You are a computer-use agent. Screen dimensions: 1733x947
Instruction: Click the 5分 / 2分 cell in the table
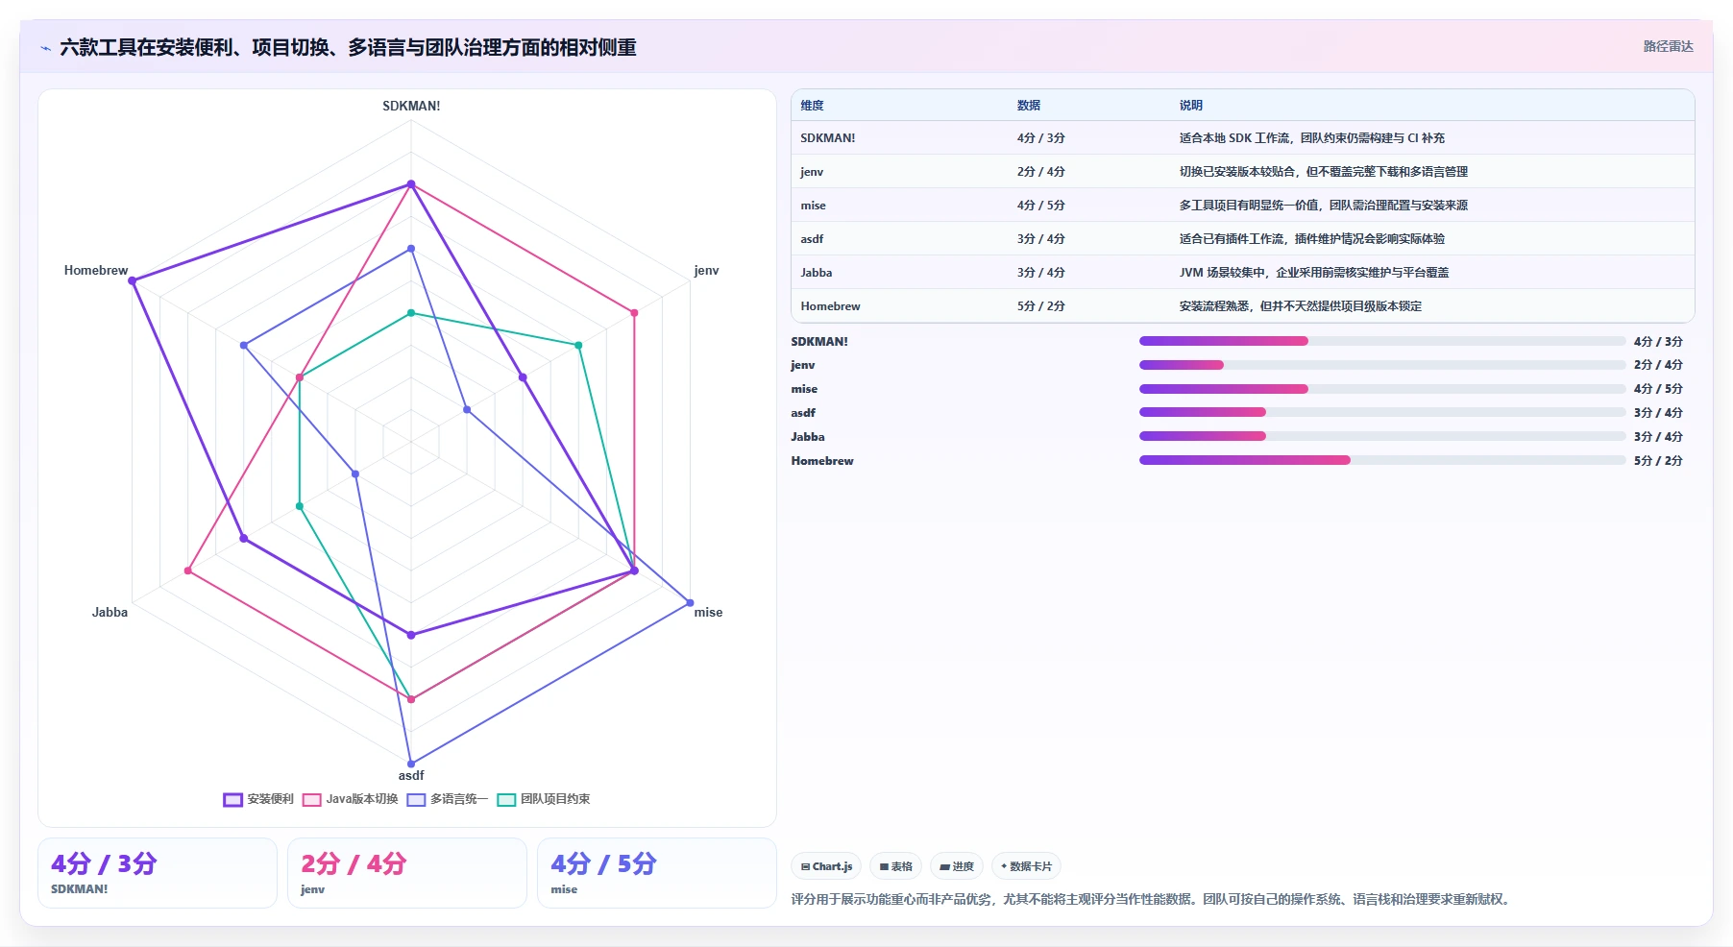(1041, 306)
